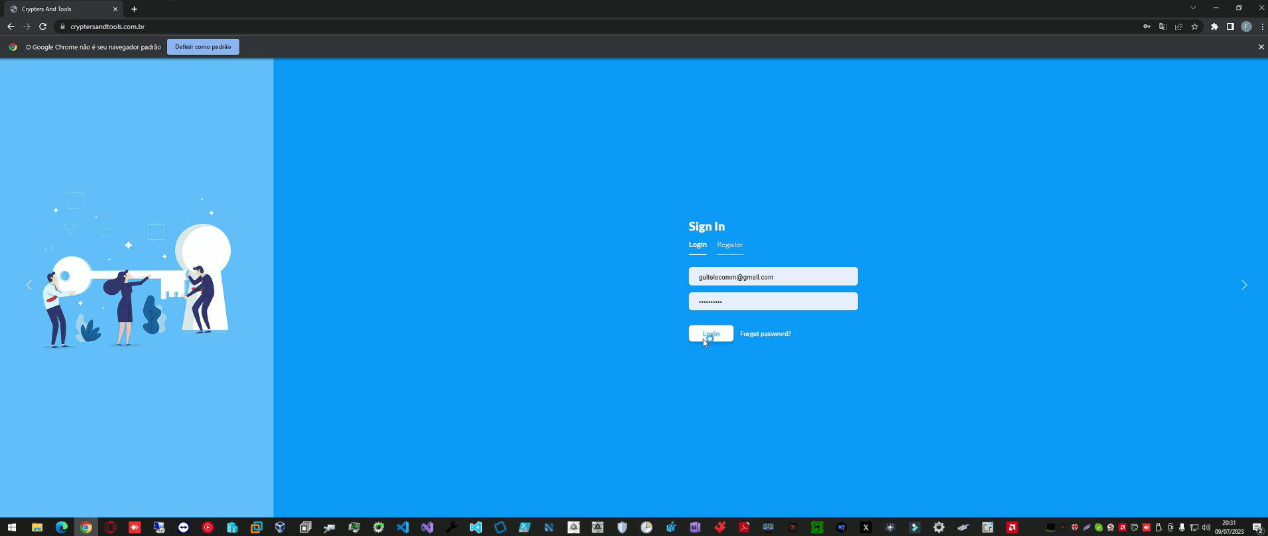Image resolution: width=1268 pixels, height=536 pixels.
Task: Open saved passwords key icon
Action: (x=1147, y=27)
